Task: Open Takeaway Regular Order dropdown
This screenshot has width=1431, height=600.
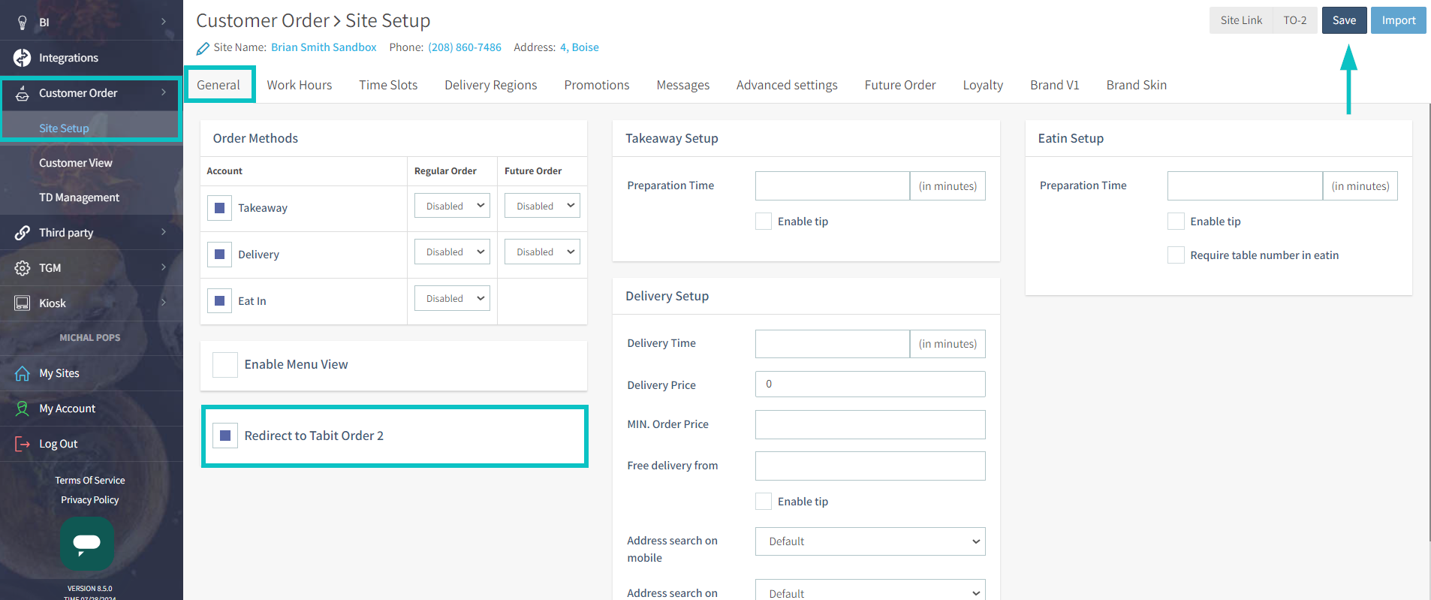Action: pos(452,206)
